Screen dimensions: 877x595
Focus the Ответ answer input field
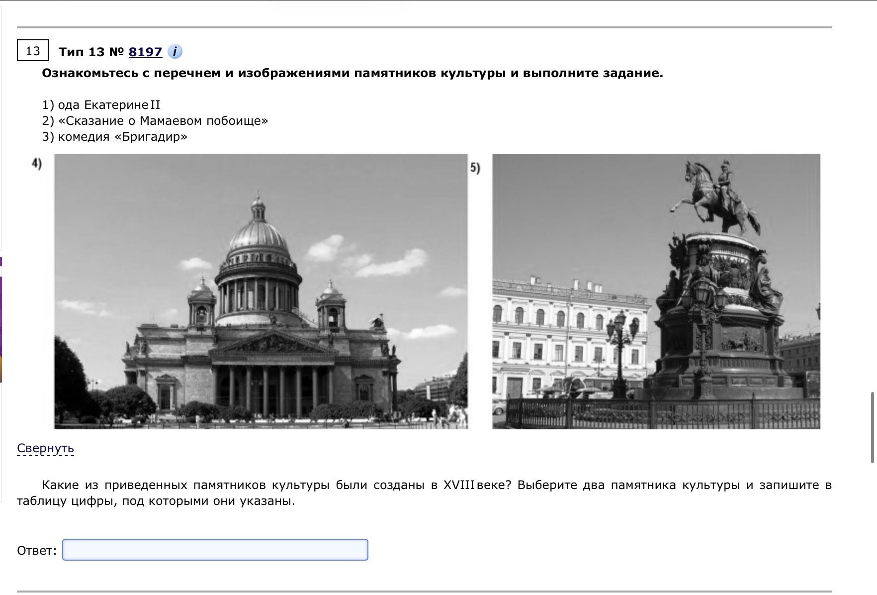tap(215, 550)
